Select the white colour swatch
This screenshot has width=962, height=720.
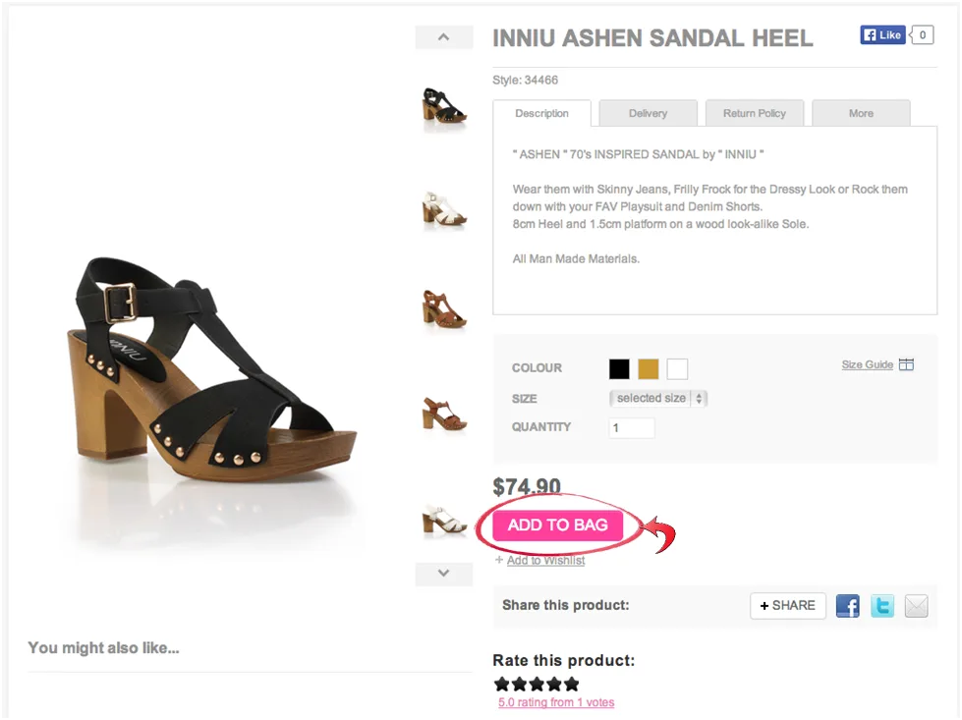pyautogui.click(x=677, y=369)
